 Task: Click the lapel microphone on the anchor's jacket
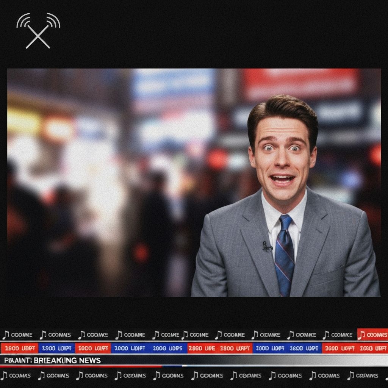click(268, 247)
